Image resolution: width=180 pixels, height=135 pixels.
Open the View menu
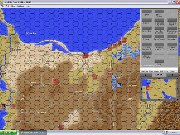pyautogui.click(x=13, y=6)
